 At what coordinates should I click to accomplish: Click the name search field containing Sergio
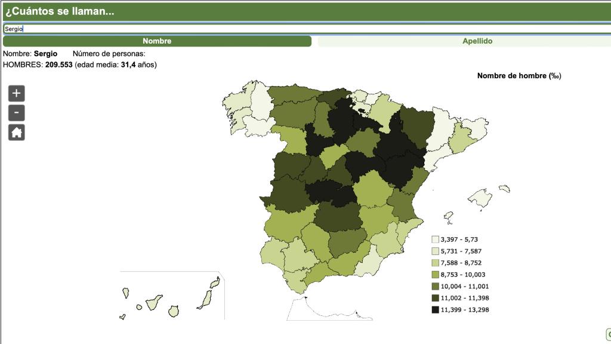(298, 28)
